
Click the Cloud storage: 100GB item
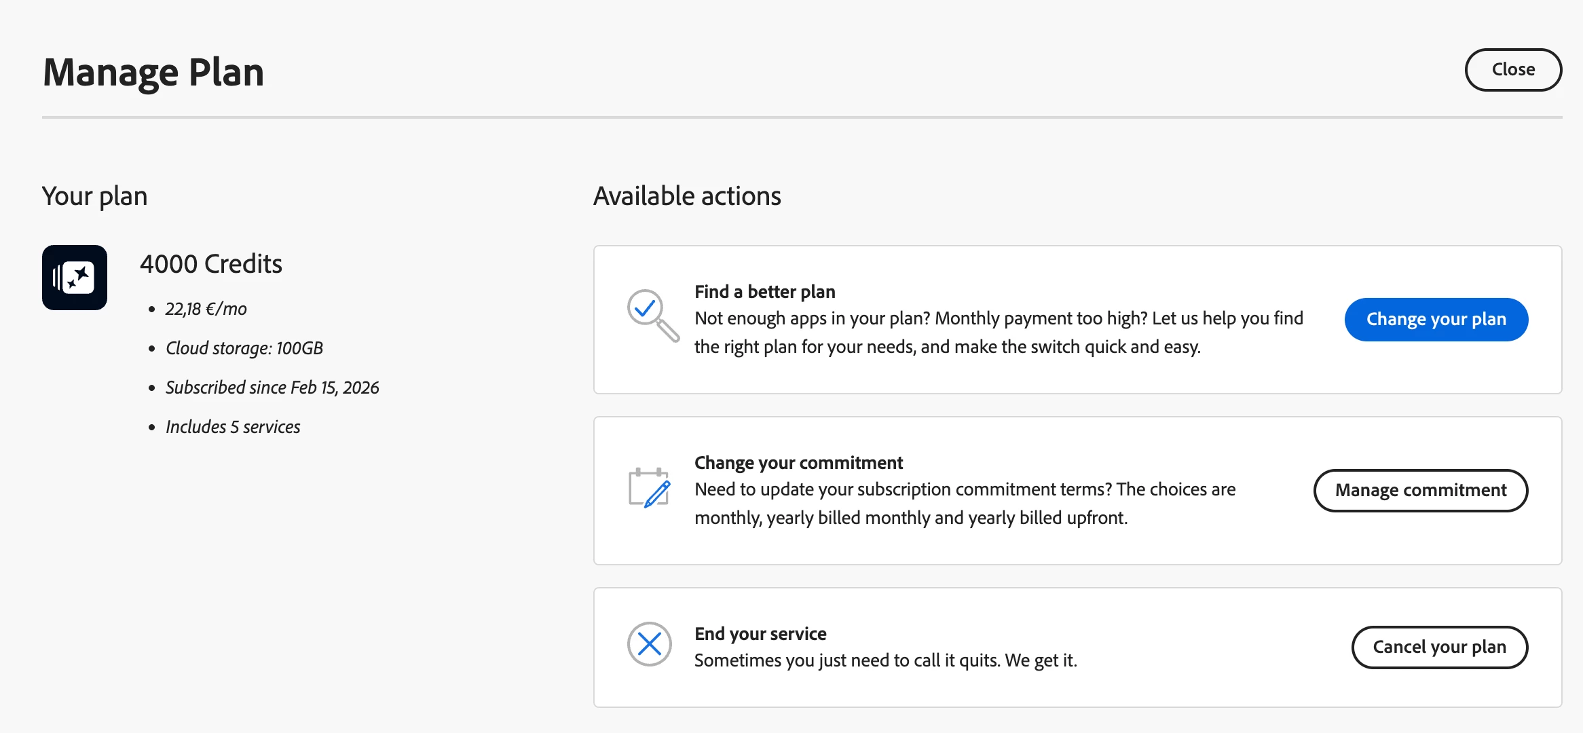tap(244, 348)
